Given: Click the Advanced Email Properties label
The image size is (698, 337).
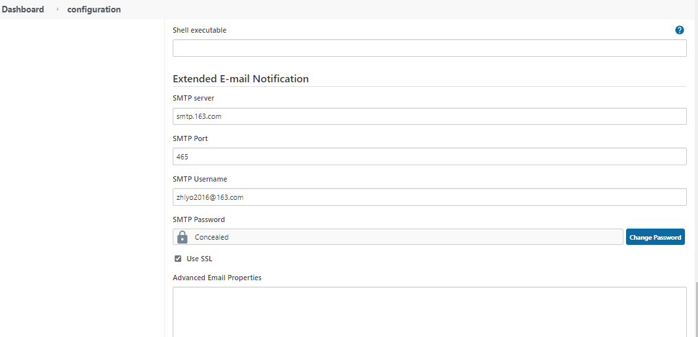Looking at the screenshot, I should [x=217, y=278].
